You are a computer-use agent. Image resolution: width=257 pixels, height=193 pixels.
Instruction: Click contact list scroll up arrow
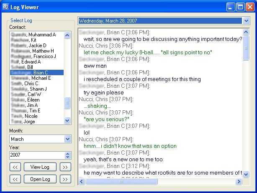67,35
